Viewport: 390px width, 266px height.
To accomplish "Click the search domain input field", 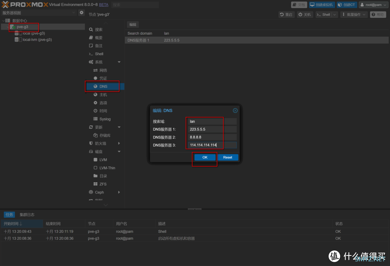I will pyautogui.click(x=212, y=122).
